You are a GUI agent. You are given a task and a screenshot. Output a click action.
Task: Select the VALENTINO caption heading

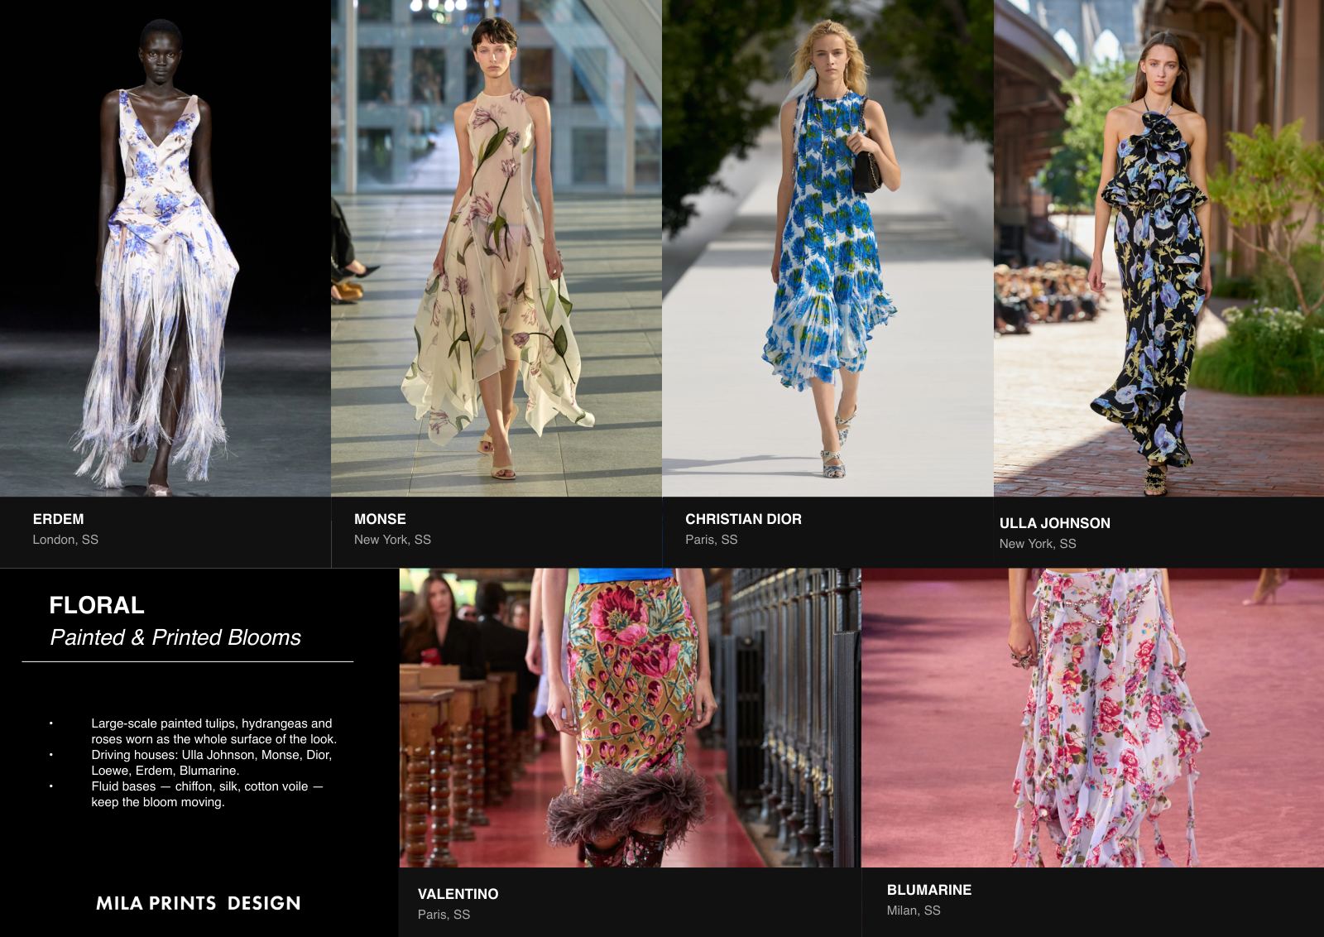point(458,894)
